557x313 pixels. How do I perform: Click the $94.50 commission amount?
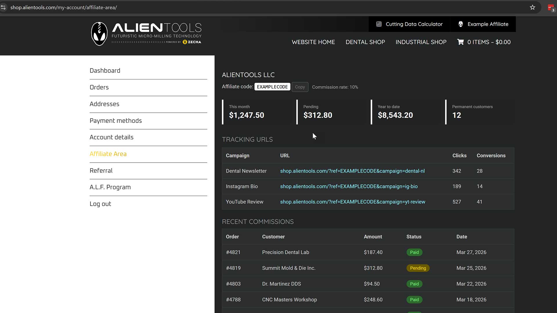[x=372, y=284]
